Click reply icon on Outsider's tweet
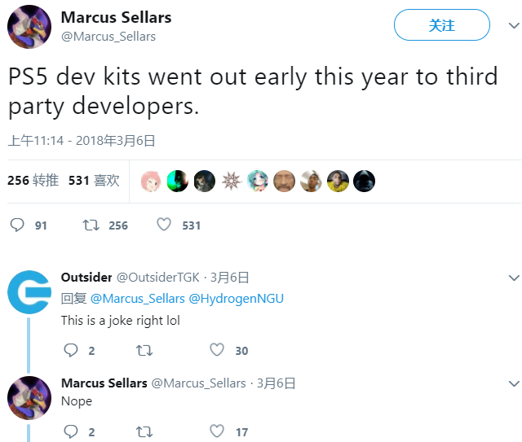Image resolution: width=522 pixels, height=442 pixels. point(71,350)
